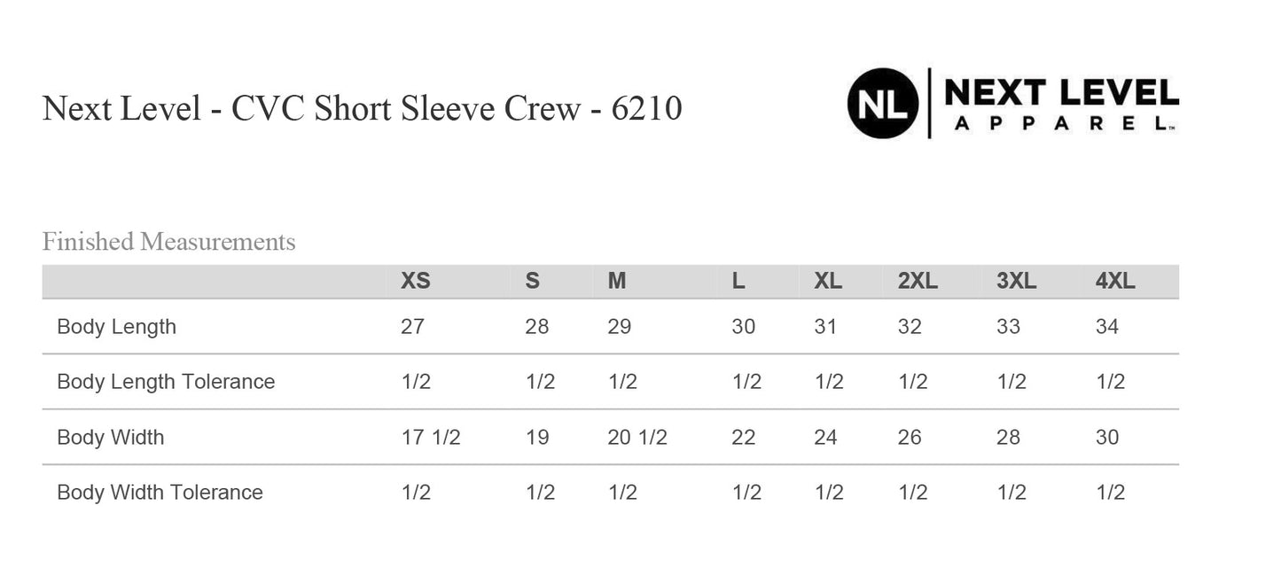The image size is (1281, 583).
Task: Click the Body Length row label
Action: [116, 327]
